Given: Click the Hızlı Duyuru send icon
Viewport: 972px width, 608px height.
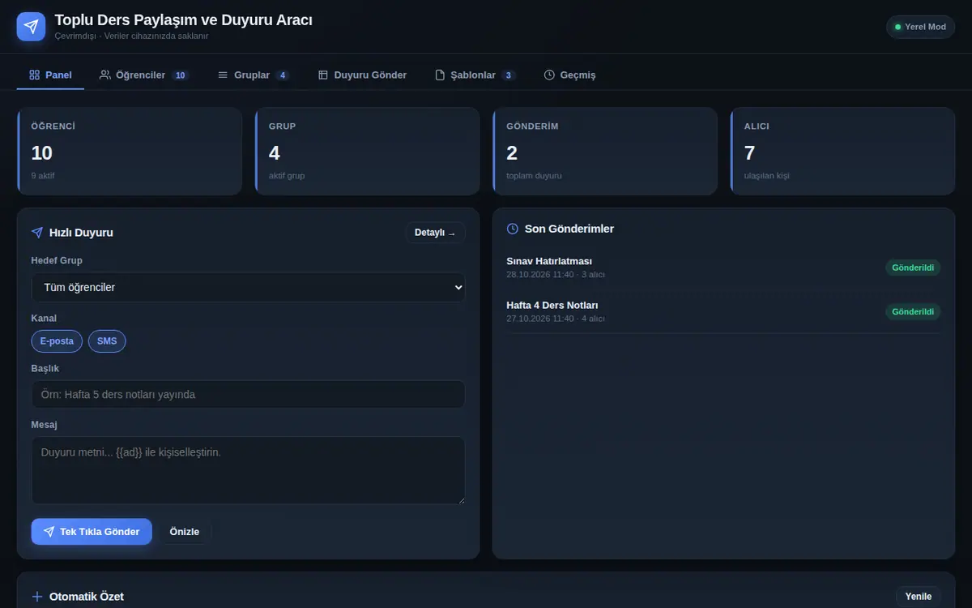Looking at the screenshot, I should (37, 233).
